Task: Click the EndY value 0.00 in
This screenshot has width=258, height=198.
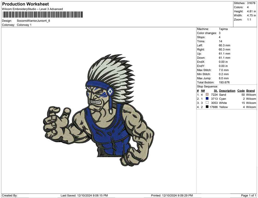Action: [x=223, y=66]
